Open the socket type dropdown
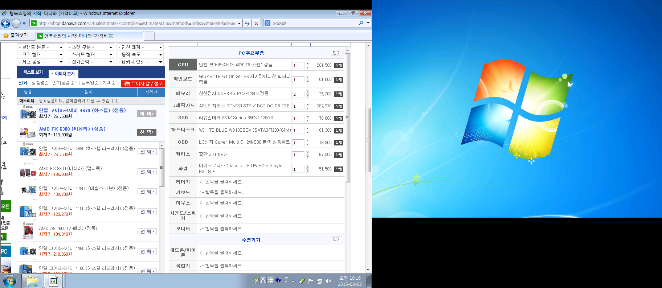The image size is (662, 288). tap(91, 47)
